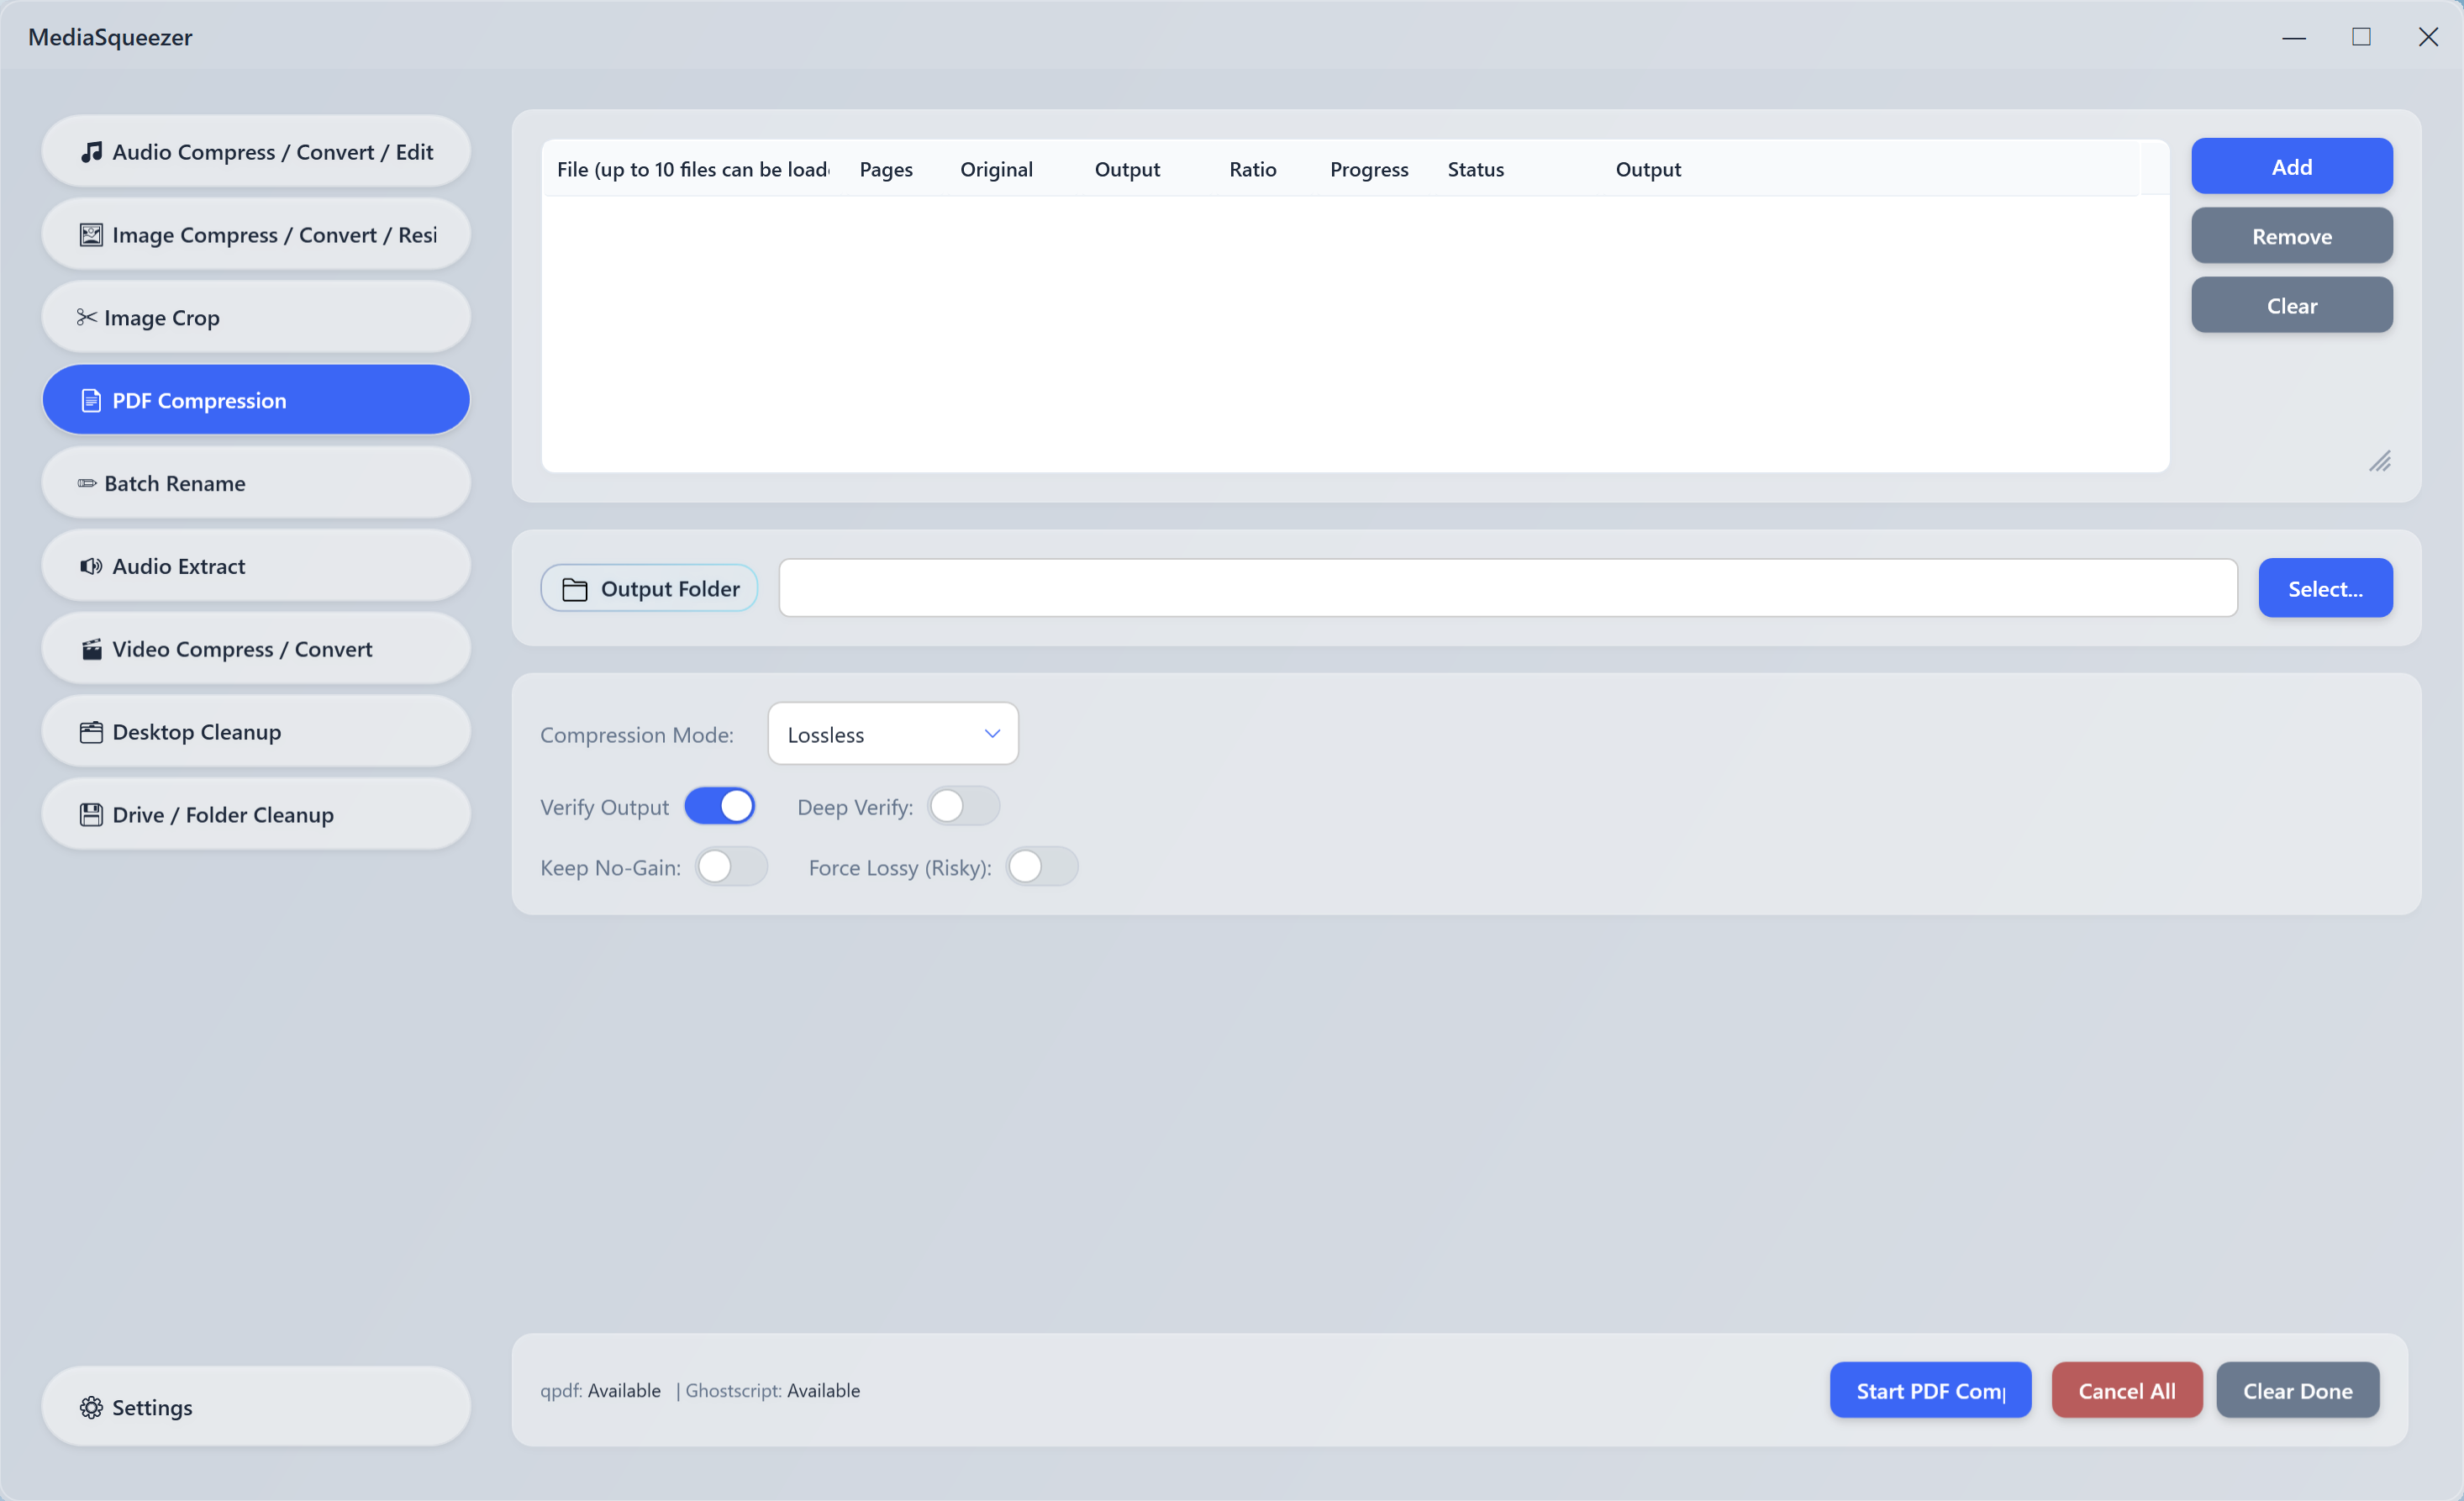The image size is (2464, 1501).
Task: Click the Add button to load files
Action: coord(2291,166)
